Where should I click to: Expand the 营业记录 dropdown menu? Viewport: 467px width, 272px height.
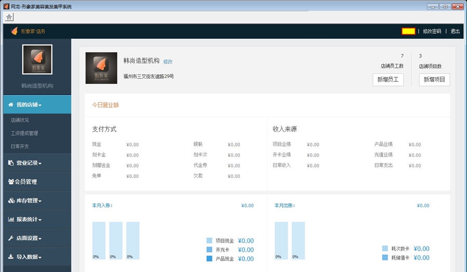click(x=29, y=163)
